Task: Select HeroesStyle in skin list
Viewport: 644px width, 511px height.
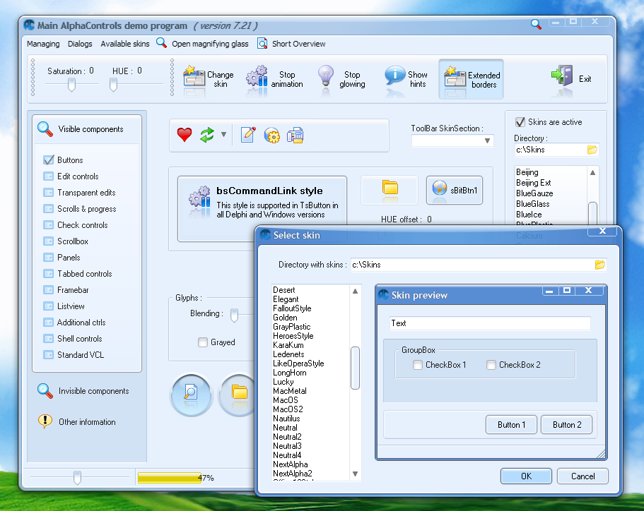Action: (x=293, y=336)
